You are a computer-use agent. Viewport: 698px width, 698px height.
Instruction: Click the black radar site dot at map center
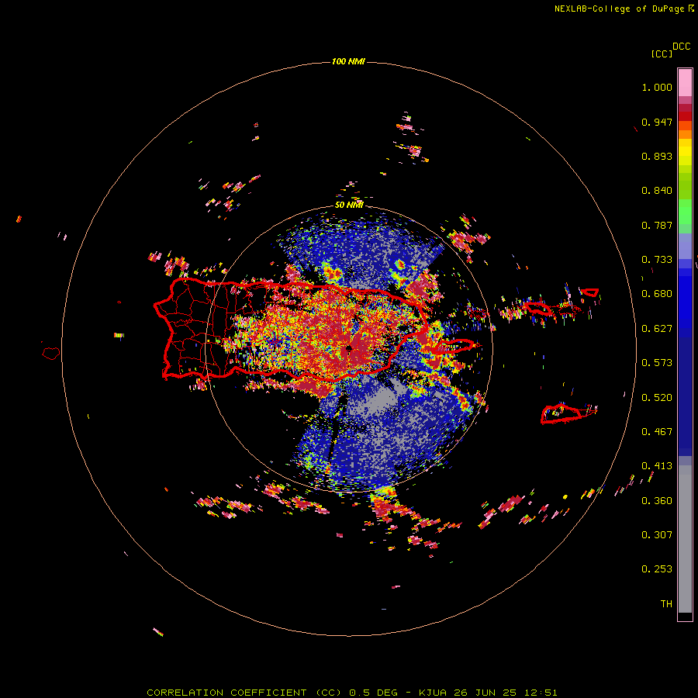pyautogui.click(x=348, y=350)
